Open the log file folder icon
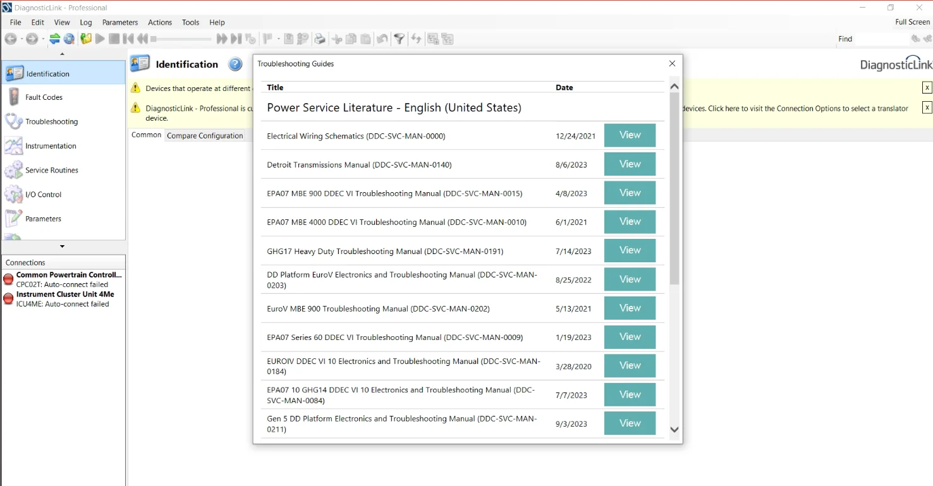Image resolution: width=933 pixels, height=486 pixels. (85, 39)
